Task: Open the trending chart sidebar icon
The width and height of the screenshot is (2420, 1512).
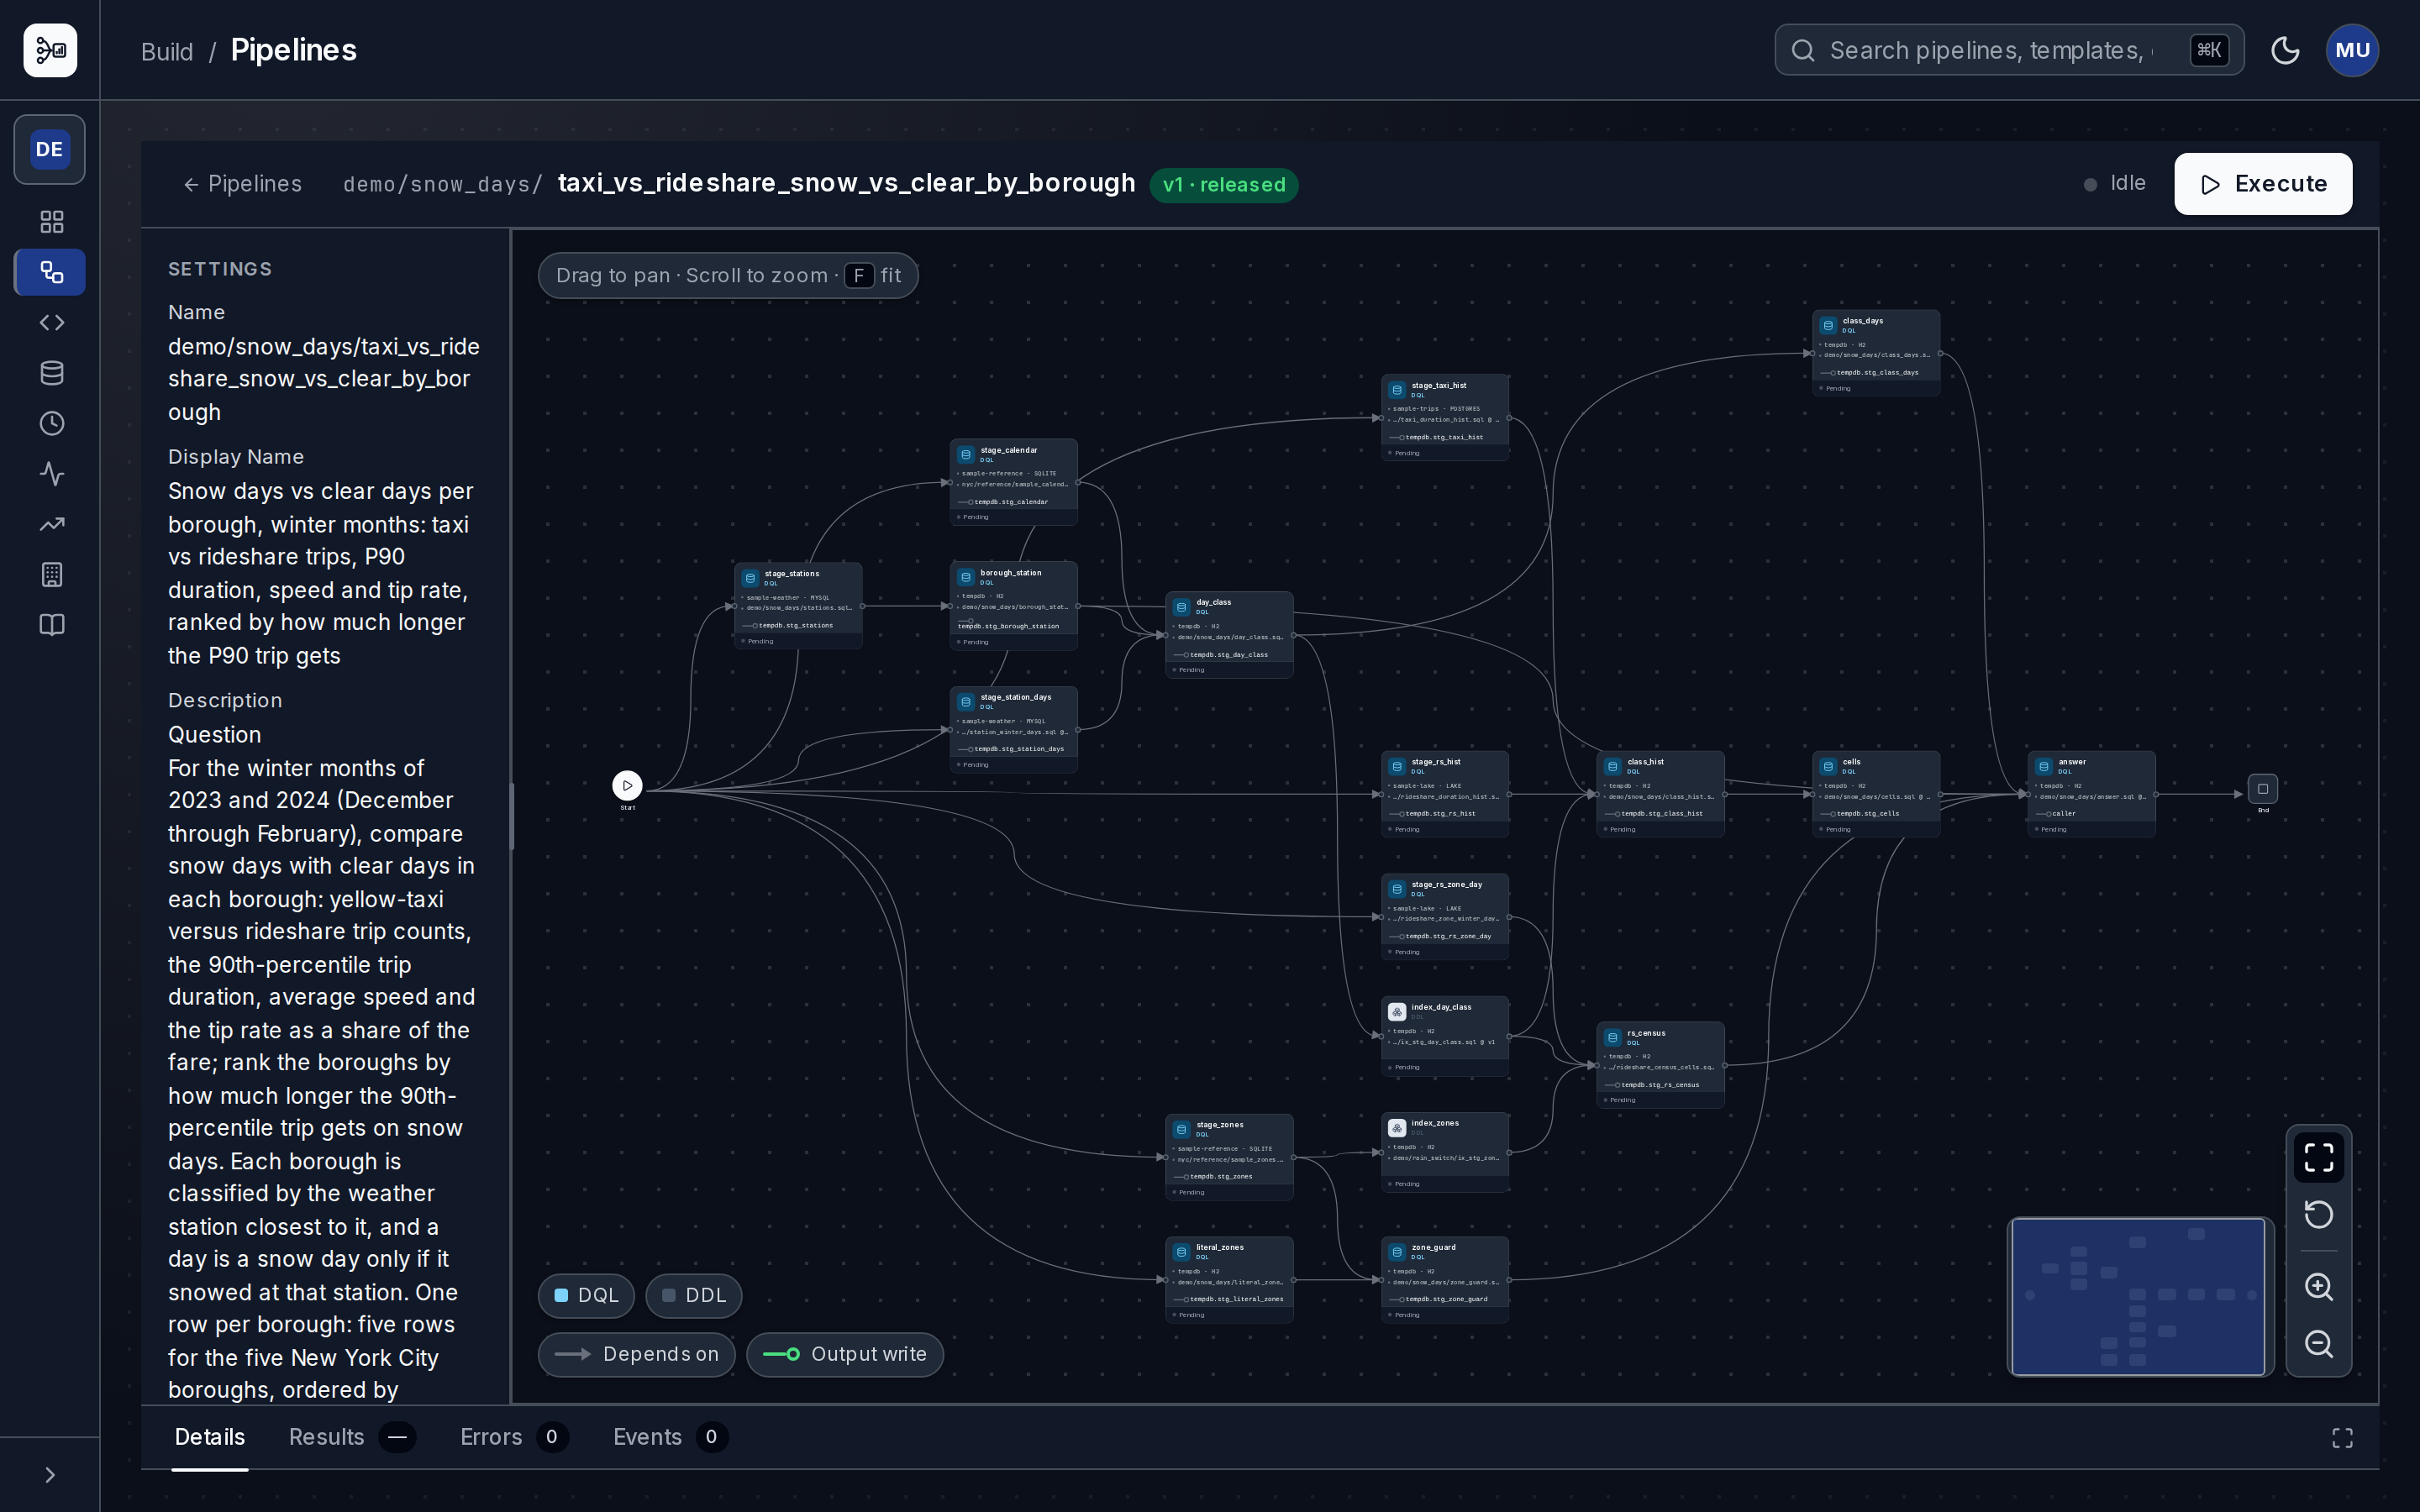Action: (52, 524)
